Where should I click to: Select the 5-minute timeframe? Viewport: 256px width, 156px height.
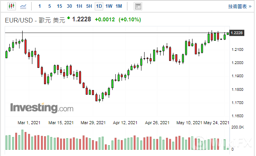click(49, 6)
